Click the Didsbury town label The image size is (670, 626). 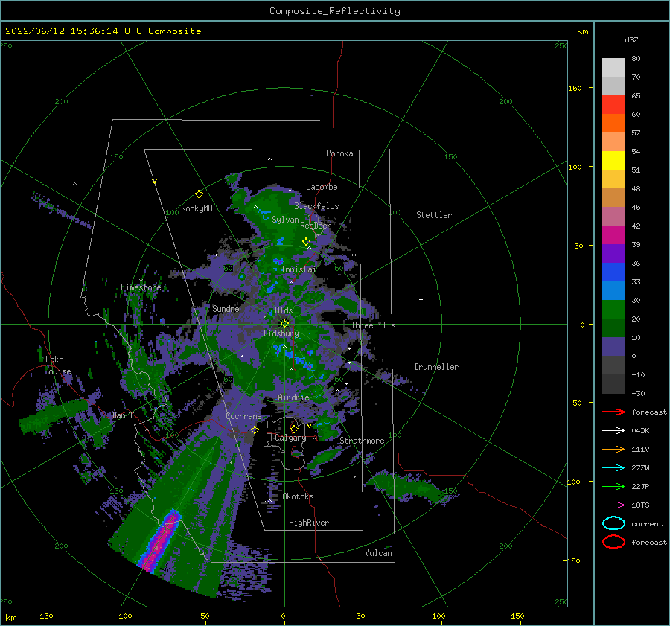[x=281, y=333]
